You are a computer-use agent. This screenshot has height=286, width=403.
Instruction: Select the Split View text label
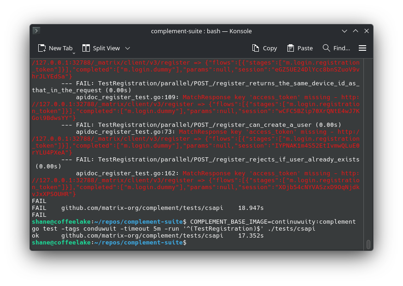coord(106,48)
